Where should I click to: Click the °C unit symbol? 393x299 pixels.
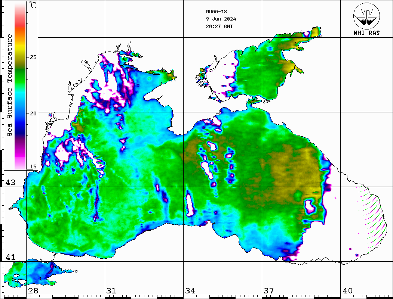coord(33,5)
